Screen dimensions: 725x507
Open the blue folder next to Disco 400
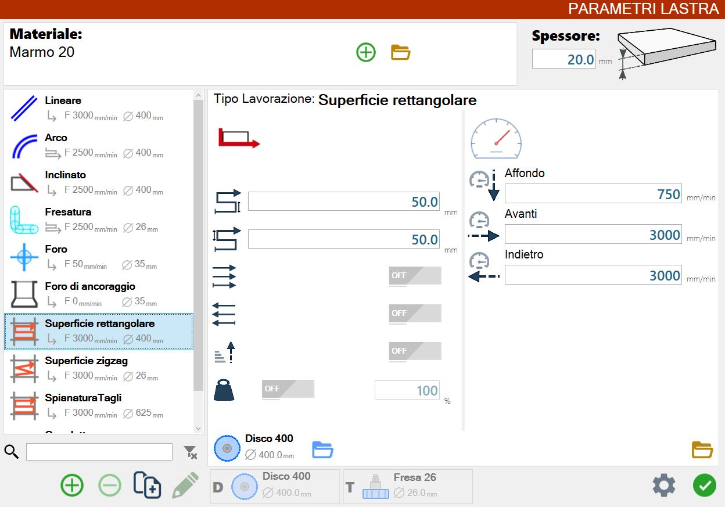pos(323,450)
